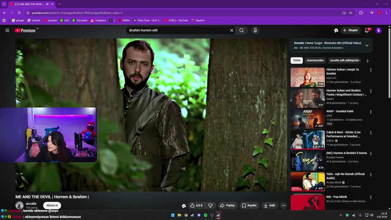Open more actions three-dot button

tap(283, 205)
